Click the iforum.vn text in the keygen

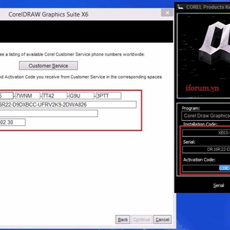coord(202,88)
